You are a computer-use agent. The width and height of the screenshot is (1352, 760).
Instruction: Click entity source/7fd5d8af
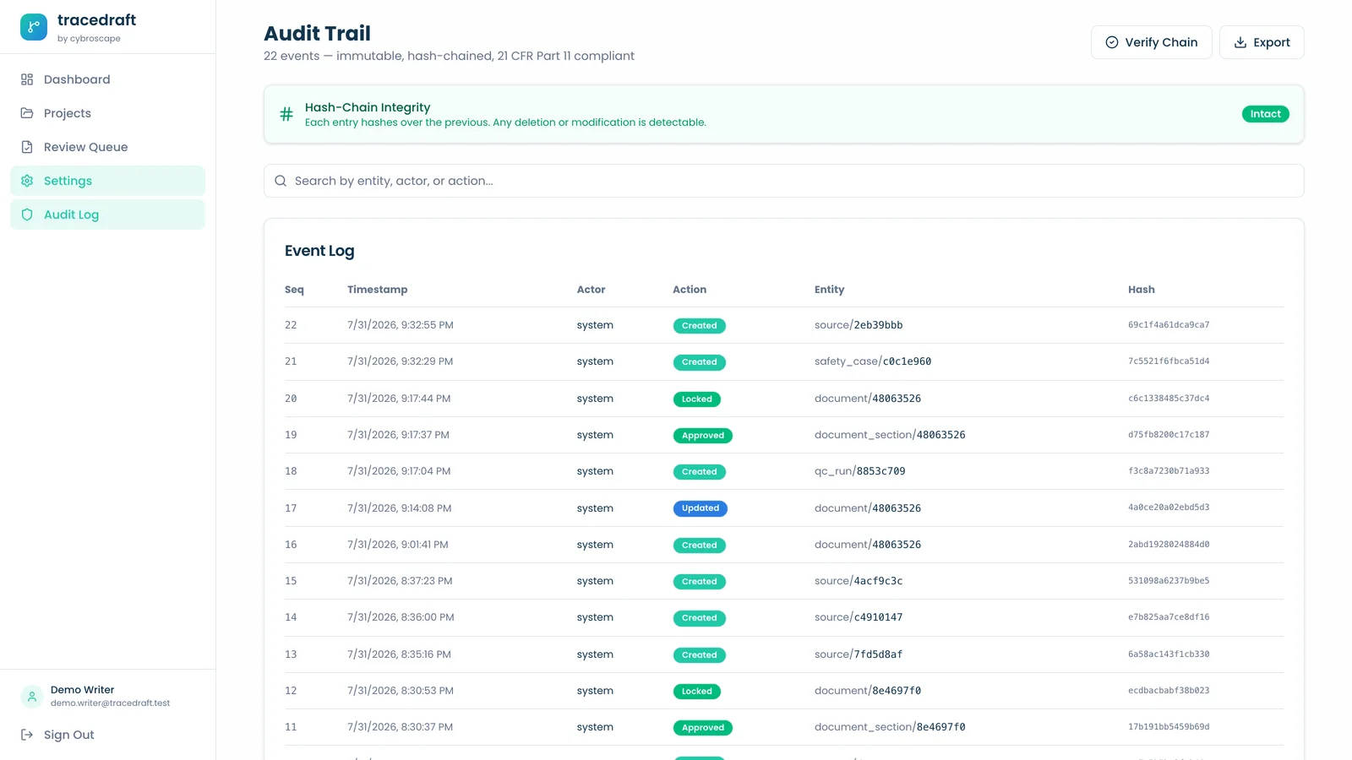(x=859, y=654)
